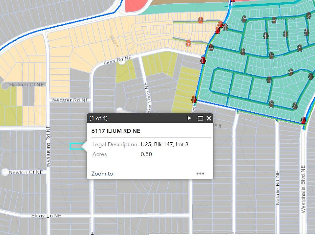The width and height of the screenshot is (315, 235).
Task: Click the Harlech Ct NE label
Action: 26,84
